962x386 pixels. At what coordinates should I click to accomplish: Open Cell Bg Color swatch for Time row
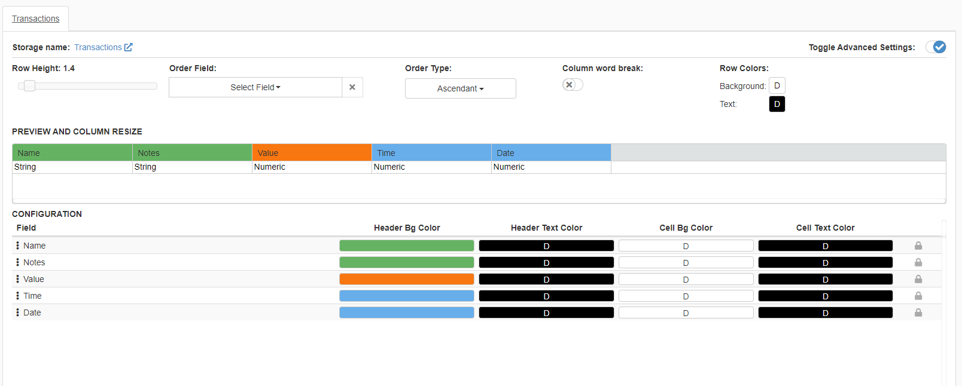click(x=686, y=296)
